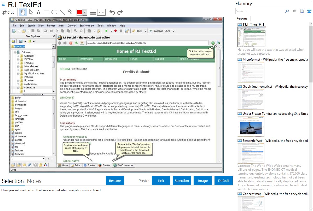313x211 pixels.
Task: Click the Forum nav link on webpage
Action: [134, 59]
